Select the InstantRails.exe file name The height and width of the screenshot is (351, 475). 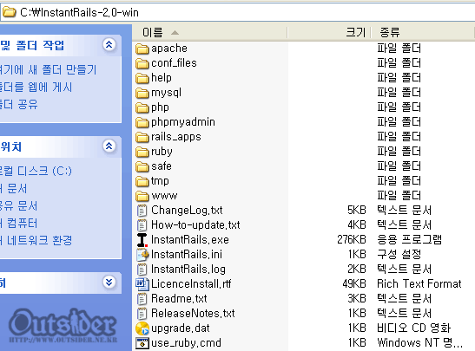(190, 240)
